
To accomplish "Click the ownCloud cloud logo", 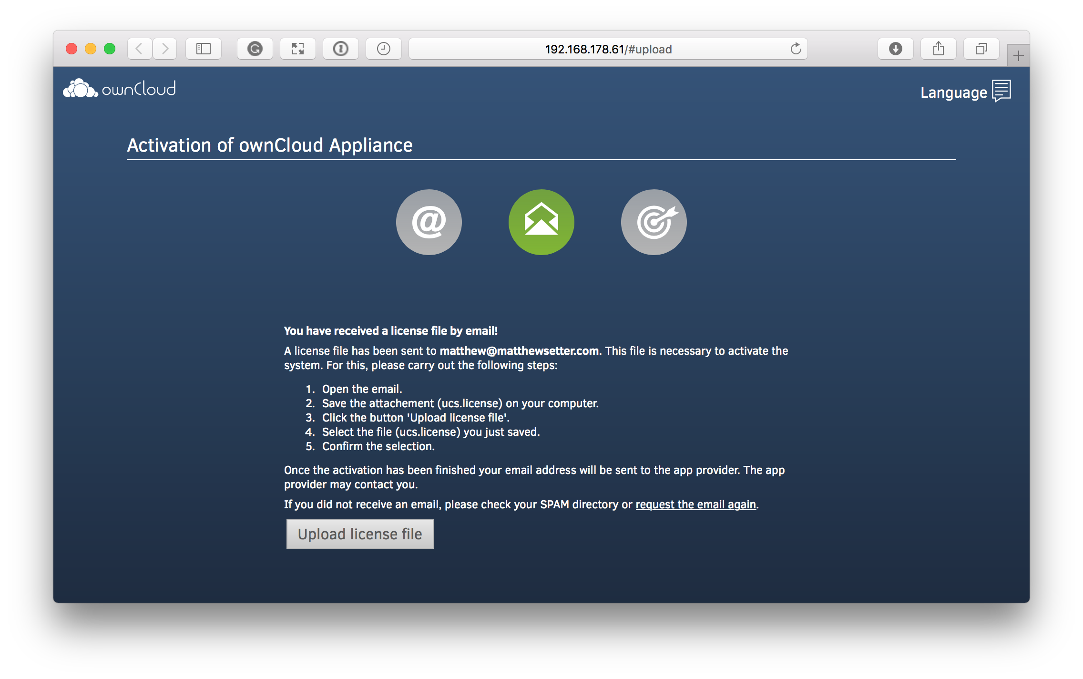I will point(80,87).
